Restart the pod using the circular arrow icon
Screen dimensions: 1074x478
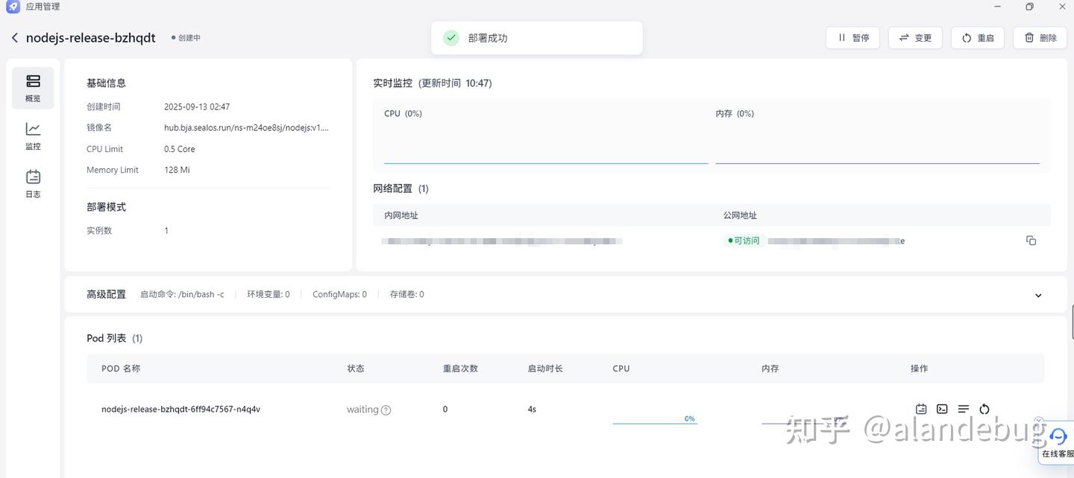pos(984,409)
